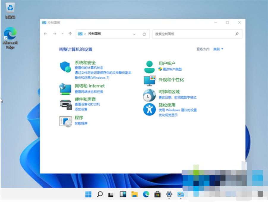Open the 时钟和区域 clock icon

(x=149, y=95)
